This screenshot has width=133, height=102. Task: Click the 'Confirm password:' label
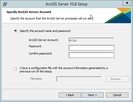click(x=40, y=53)
